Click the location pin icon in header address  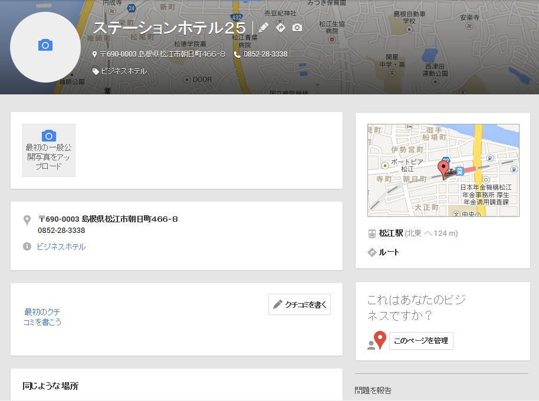94,54
